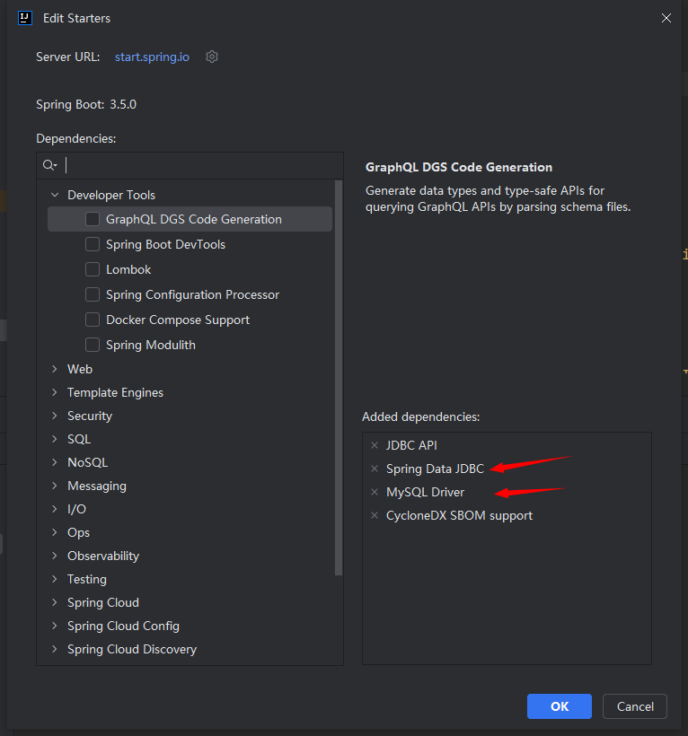Expand Spring Cloud Discovery category

coord(55,649)
